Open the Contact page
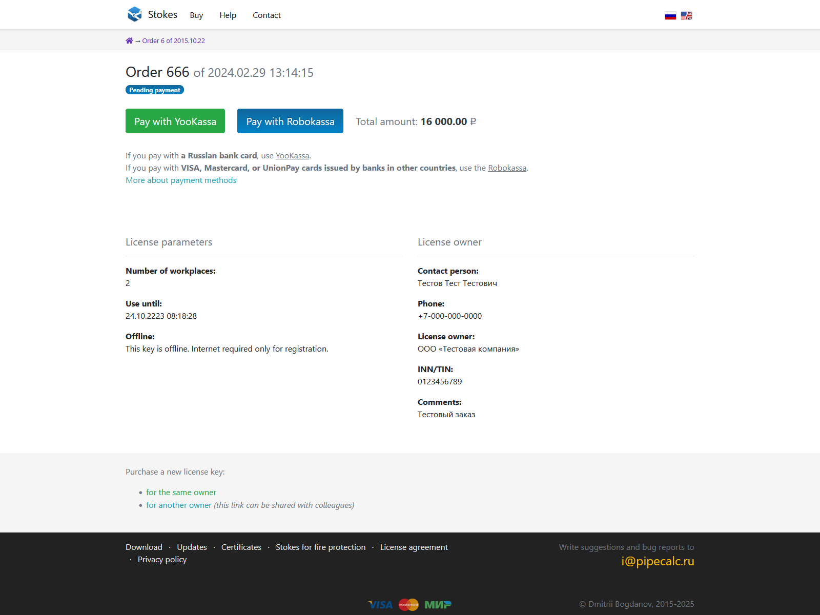 (x=266, y=15)
